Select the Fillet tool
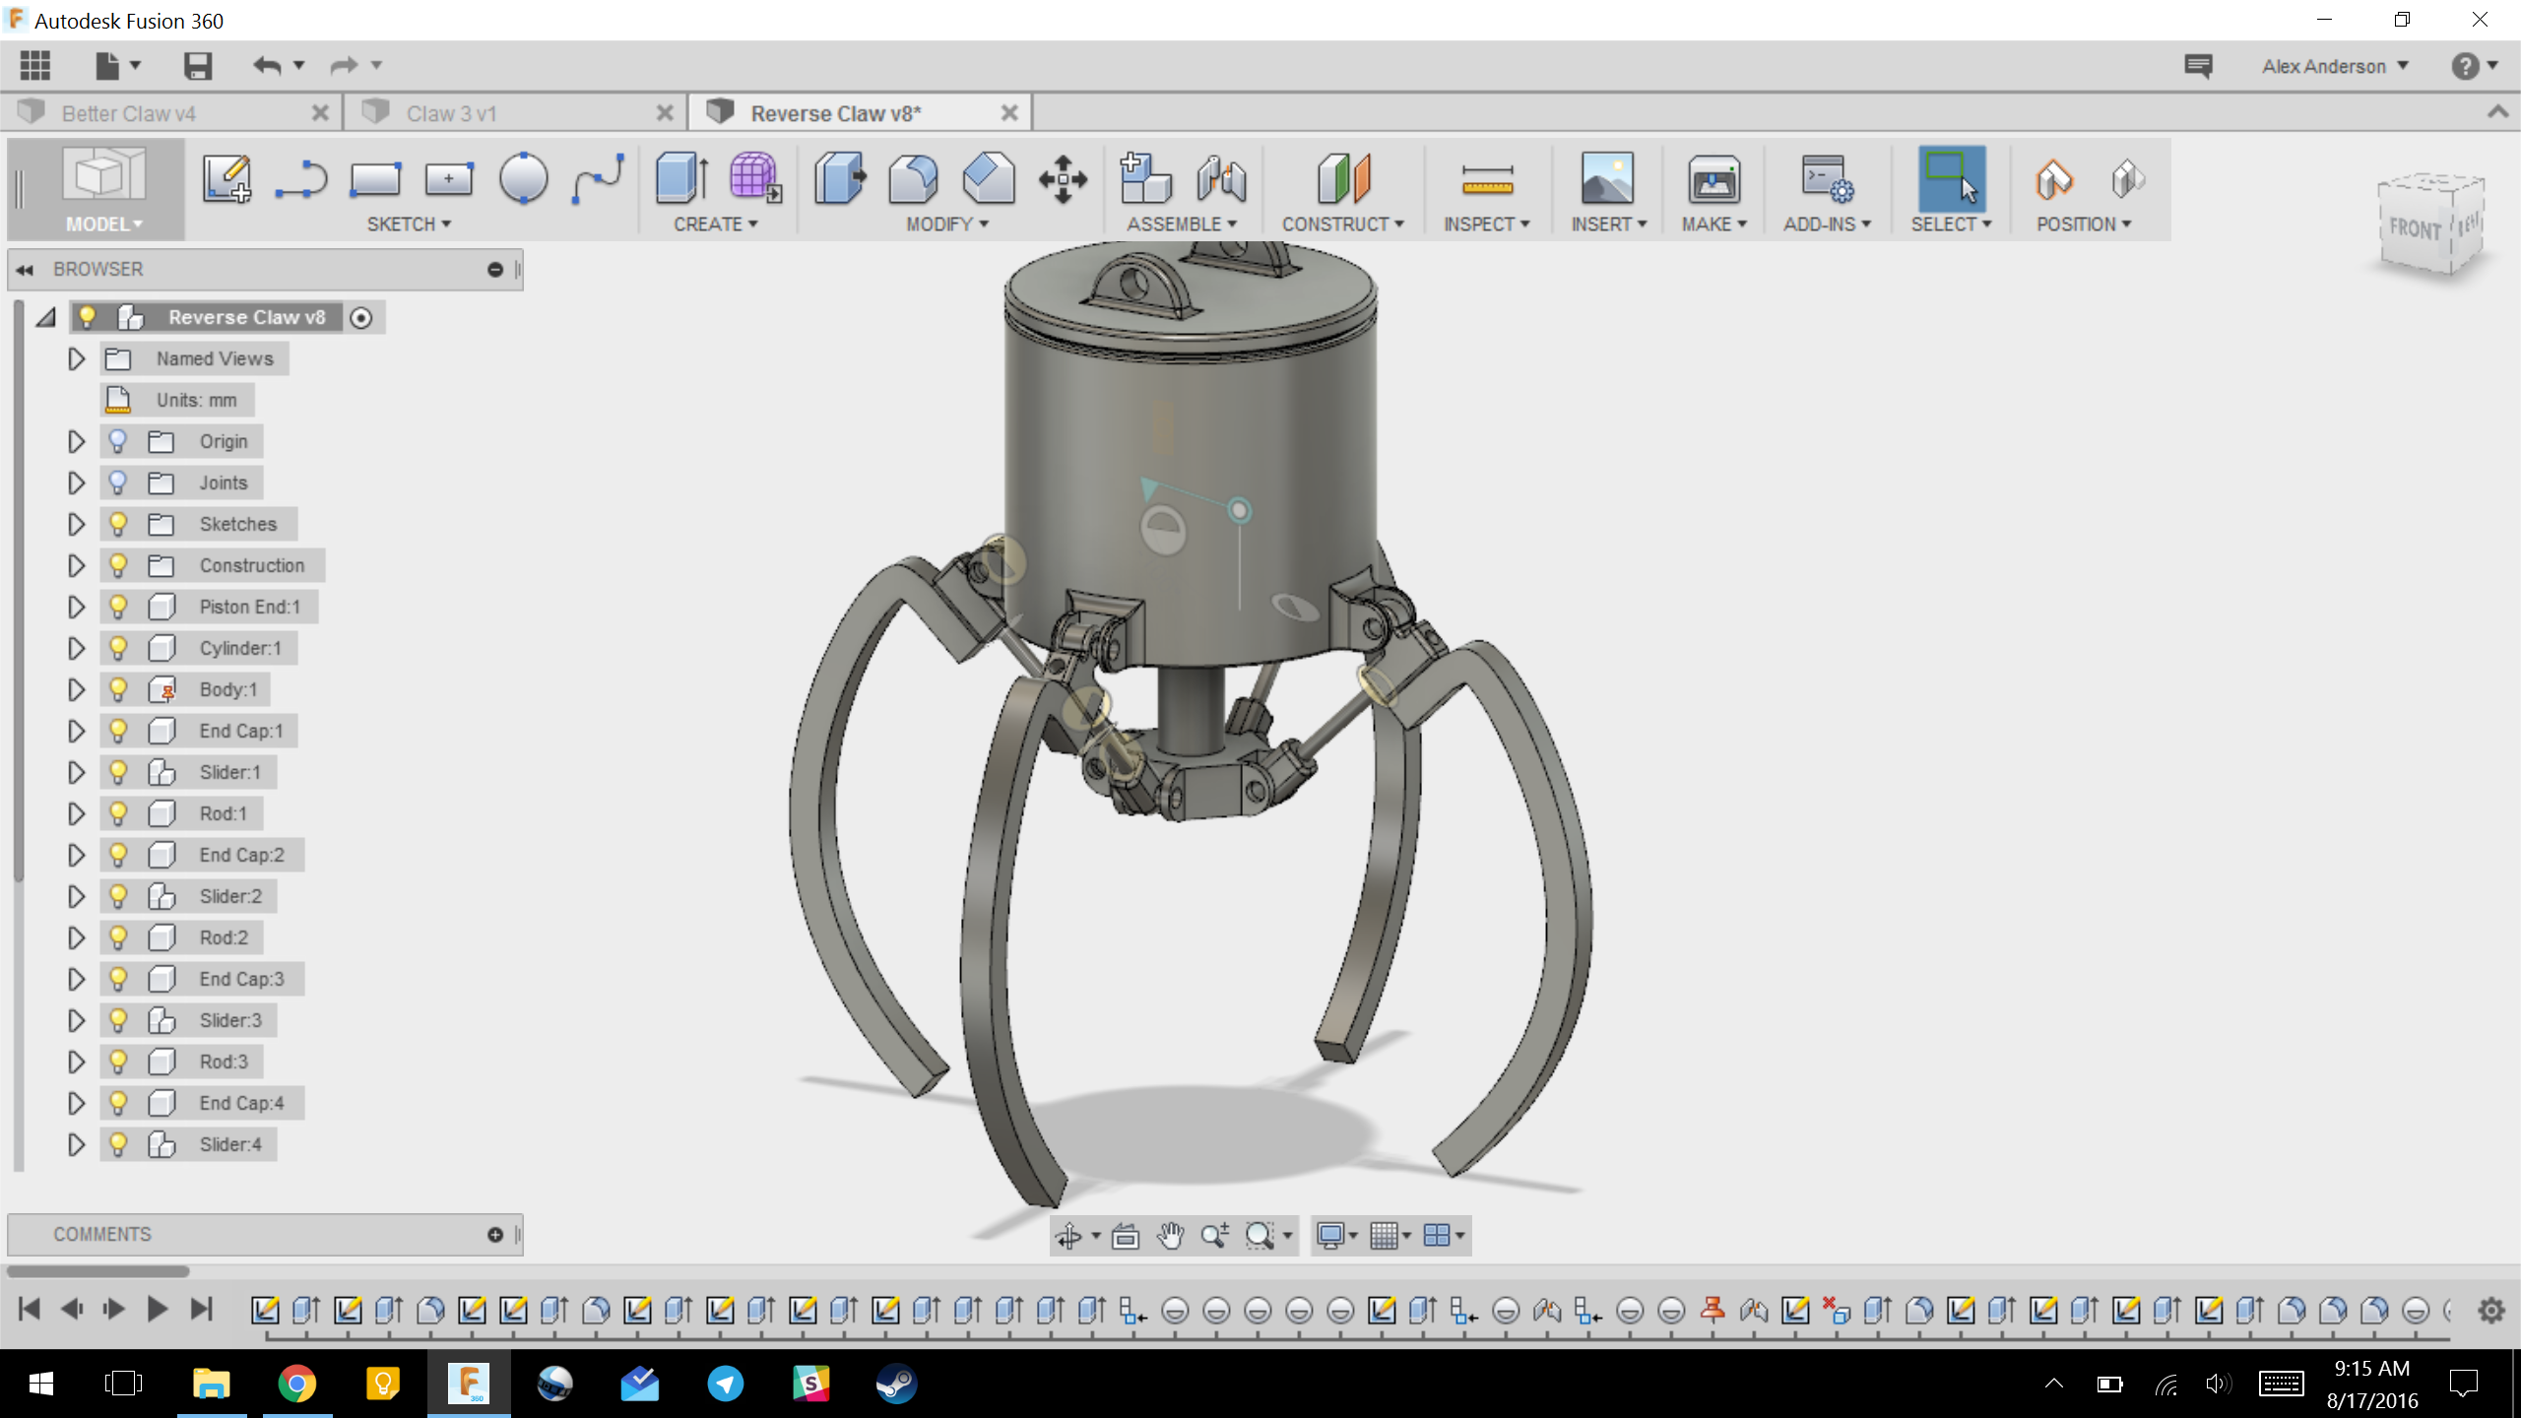 pos(914,178)
